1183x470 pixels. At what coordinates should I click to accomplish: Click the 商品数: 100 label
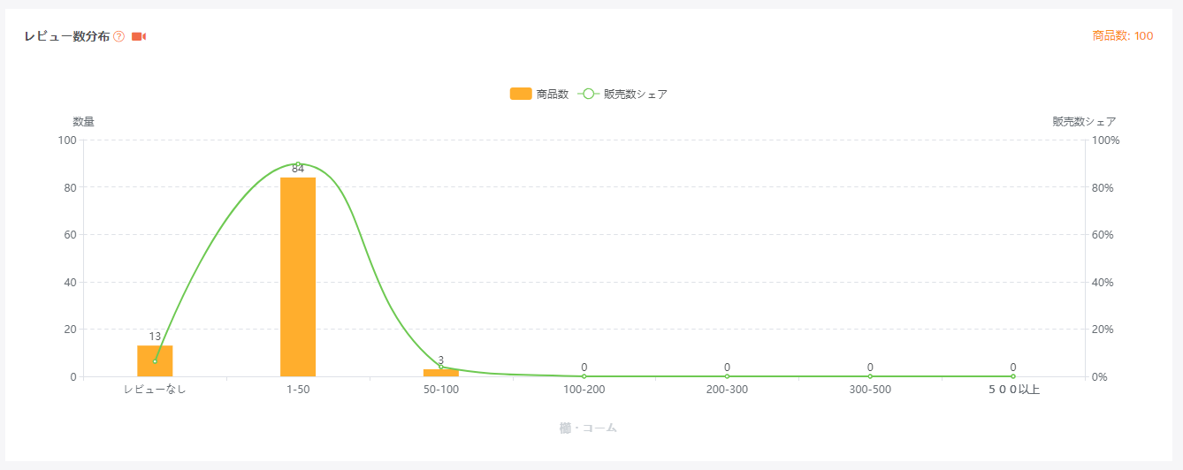(1122, 36)
